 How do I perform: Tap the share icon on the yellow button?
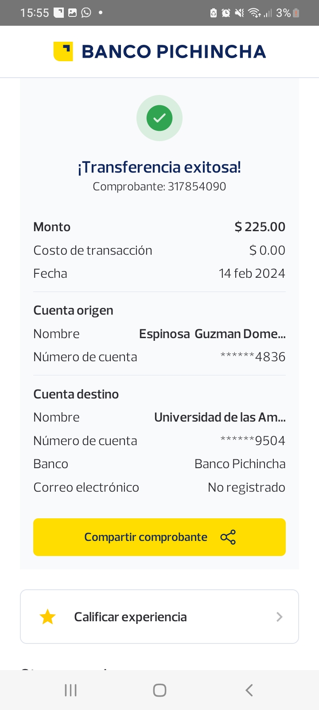click(x=228, y=537)
